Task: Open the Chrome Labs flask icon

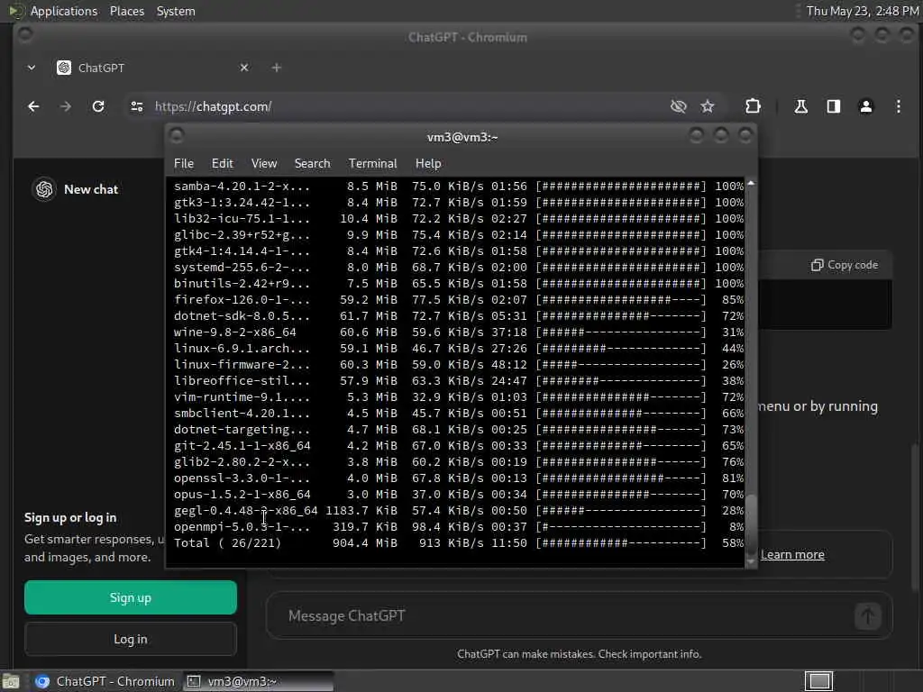Action: 800,106
